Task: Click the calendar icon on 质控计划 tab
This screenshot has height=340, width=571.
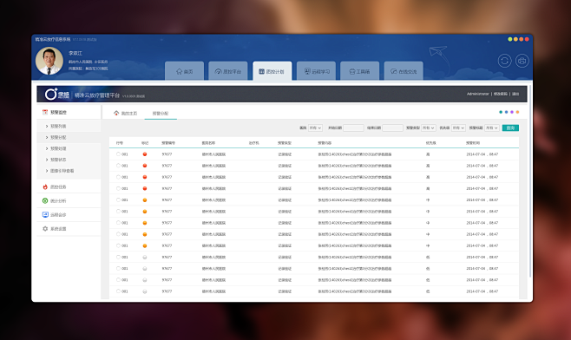Action: [261, 71]
